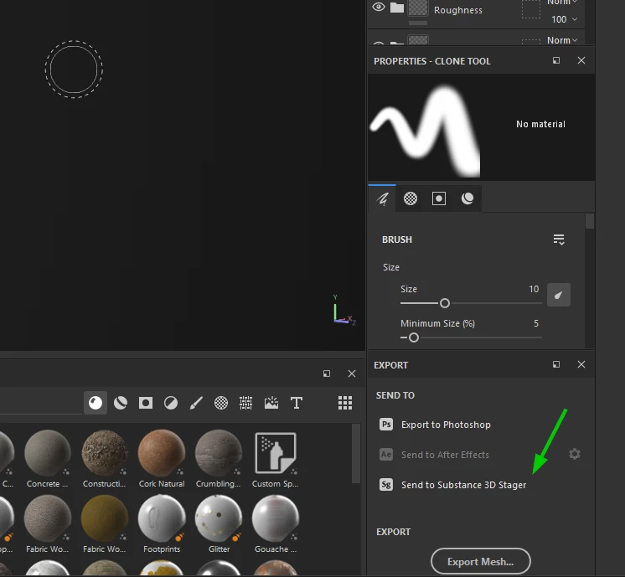Viewport: 625px width, 577px height.
Task: Filter assets by Fonts T icon
Action: 296,403
